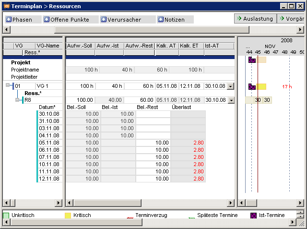Click the top toolbar scrollbar left arrow
The width and height of the screenshot is (307, 229).
[x=7, y=30]
